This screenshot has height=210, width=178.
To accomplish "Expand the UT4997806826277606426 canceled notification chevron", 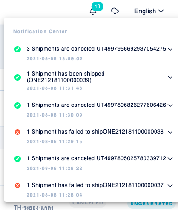I will click(170, 105).
